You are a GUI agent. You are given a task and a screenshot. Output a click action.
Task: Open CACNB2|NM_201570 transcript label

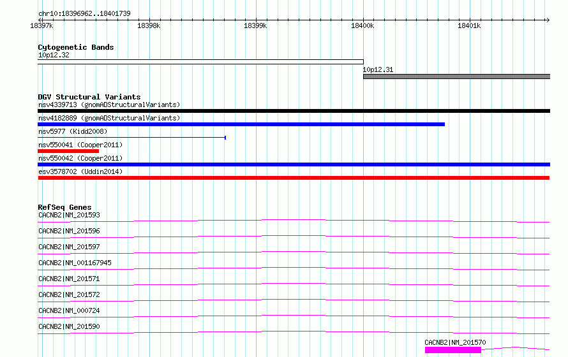pos(455,342)
